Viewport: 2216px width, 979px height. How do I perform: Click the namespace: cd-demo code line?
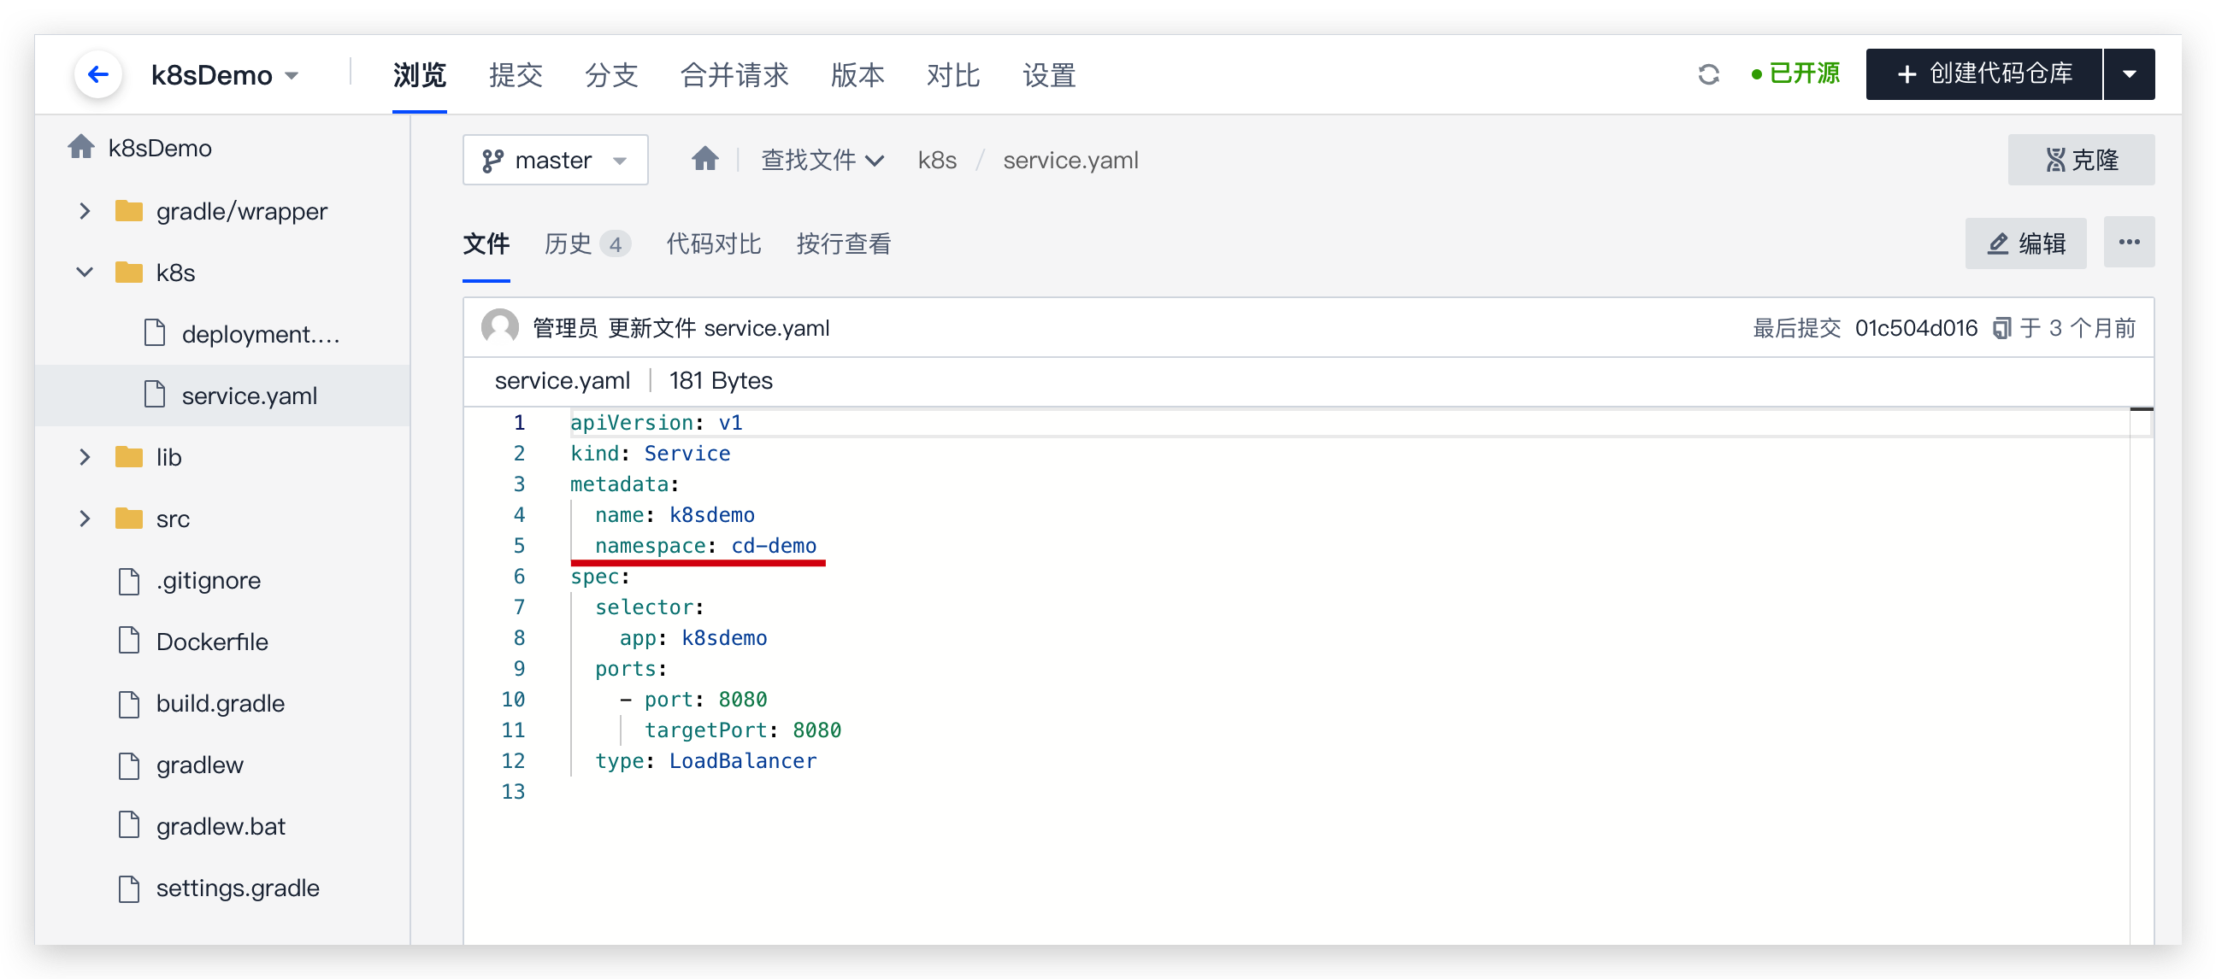(705, 546)
